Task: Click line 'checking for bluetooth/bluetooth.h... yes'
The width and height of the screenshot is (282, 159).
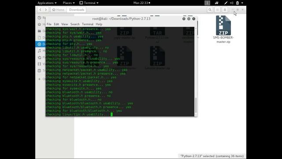Action: (84, 111)
